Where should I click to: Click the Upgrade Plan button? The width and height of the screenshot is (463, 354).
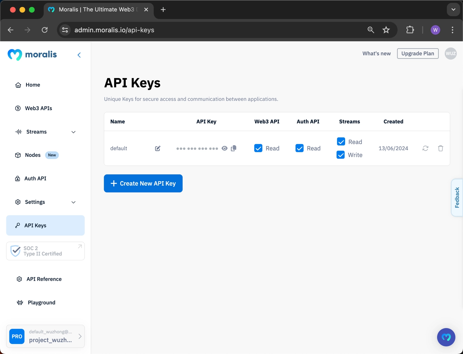[418, 54]
